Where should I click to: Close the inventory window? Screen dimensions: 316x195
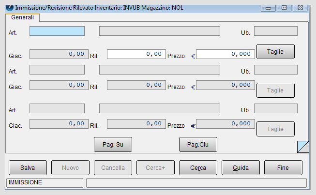[x=301, y=8]
